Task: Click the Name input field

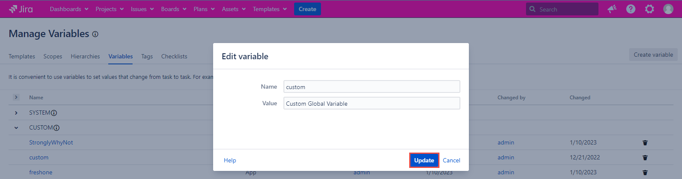Action: 372,87
